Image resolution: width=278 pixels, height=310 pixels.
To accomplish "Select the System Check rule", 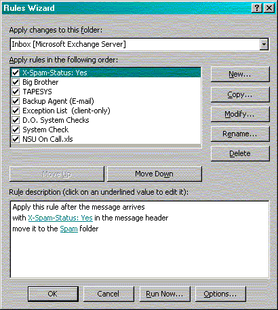I will point(45,130).
